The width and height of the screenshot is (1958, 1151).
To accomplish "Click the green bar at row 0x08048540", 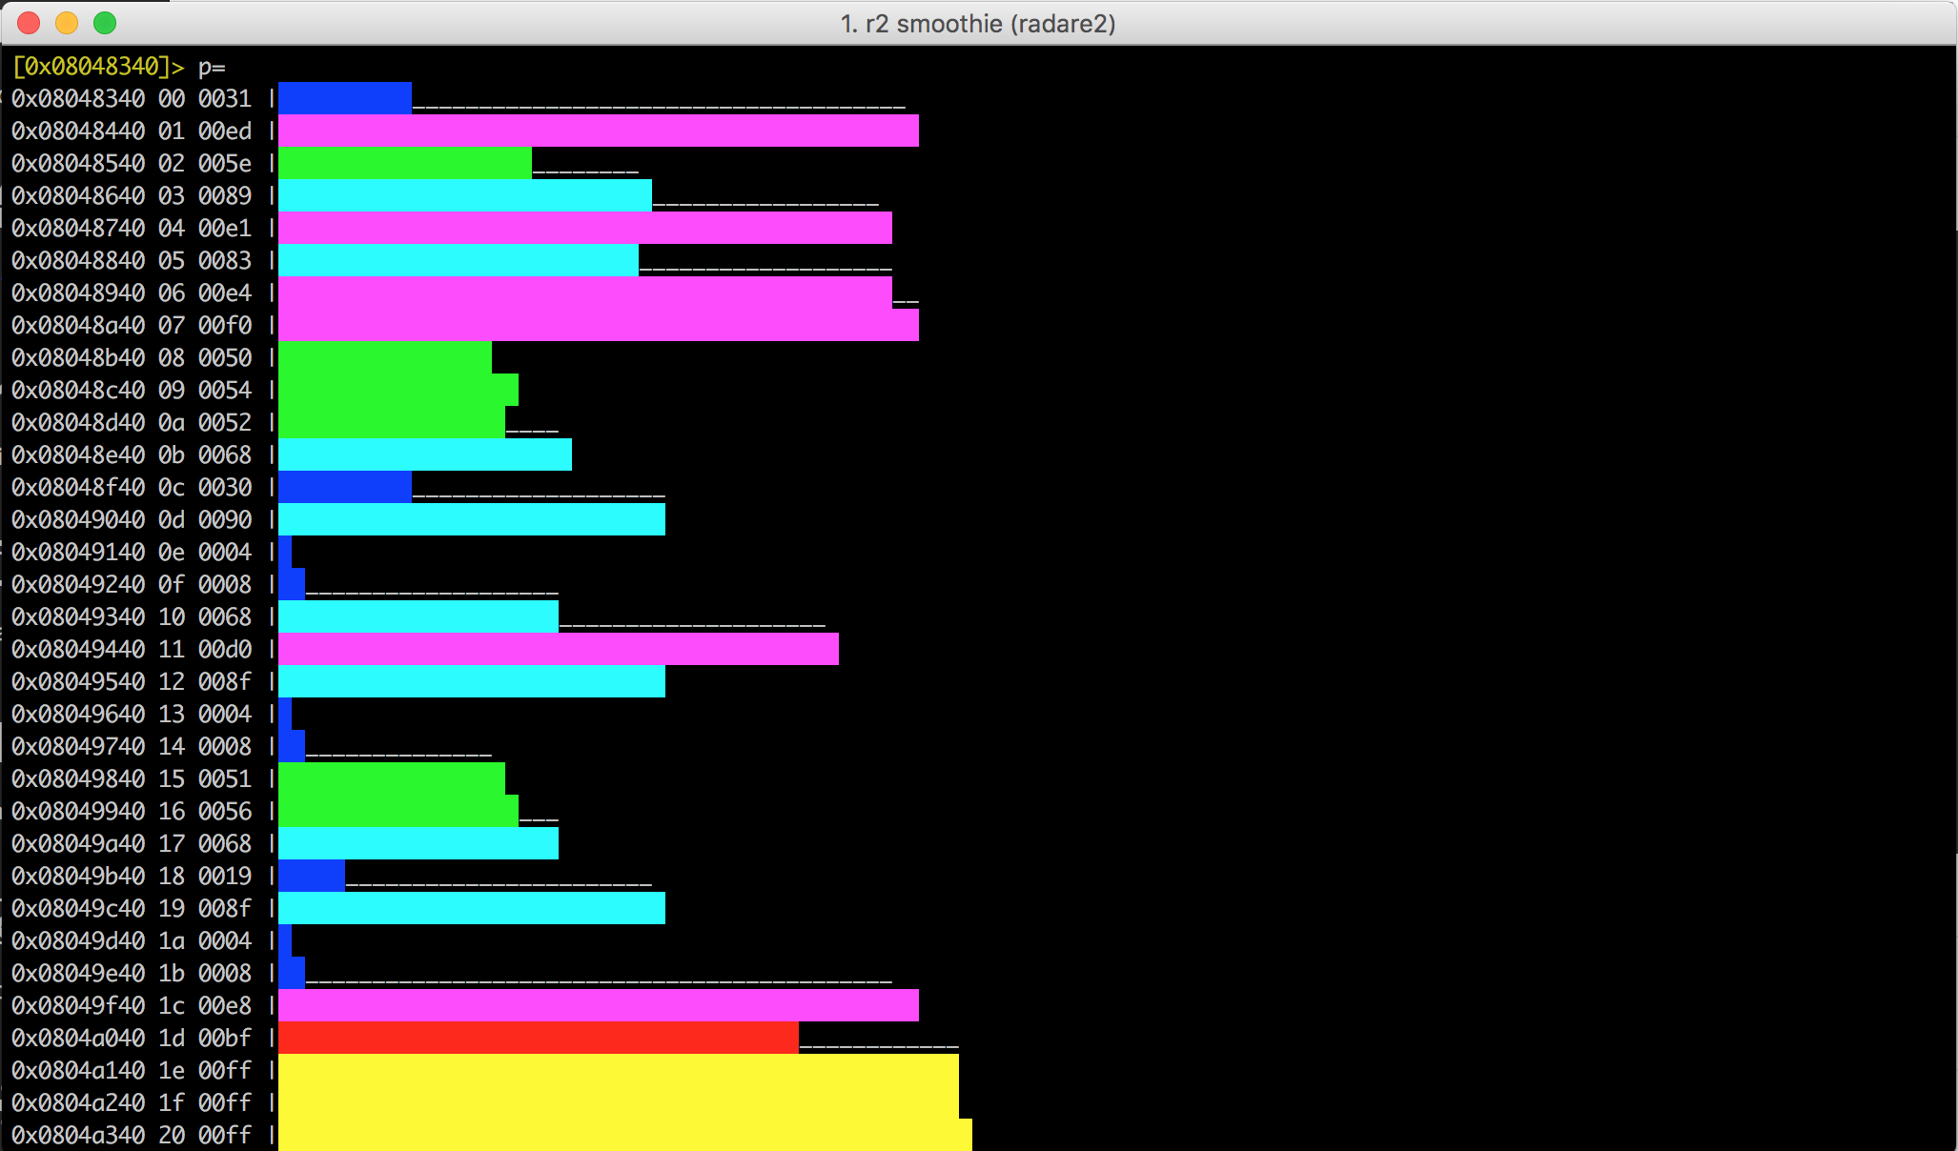I will coord(404,163).
